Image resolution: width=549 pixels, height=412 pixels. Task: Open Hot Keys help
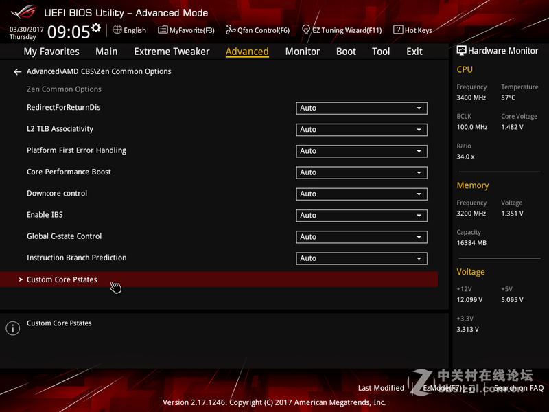click(x=413, y=30)
